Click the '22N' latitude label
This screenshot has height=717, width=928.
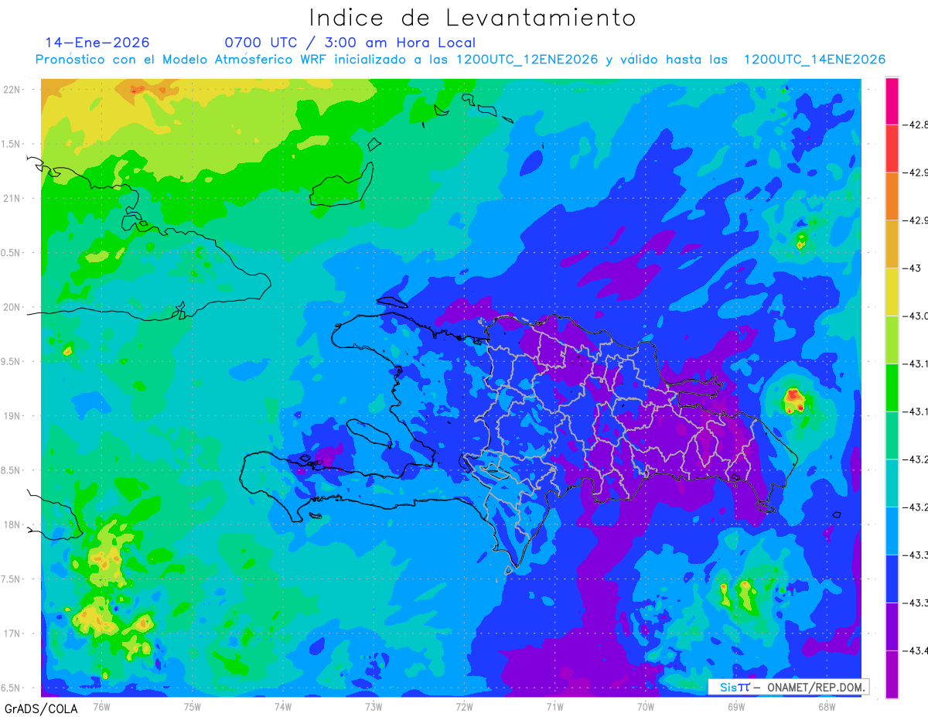[x=13, y=89]
